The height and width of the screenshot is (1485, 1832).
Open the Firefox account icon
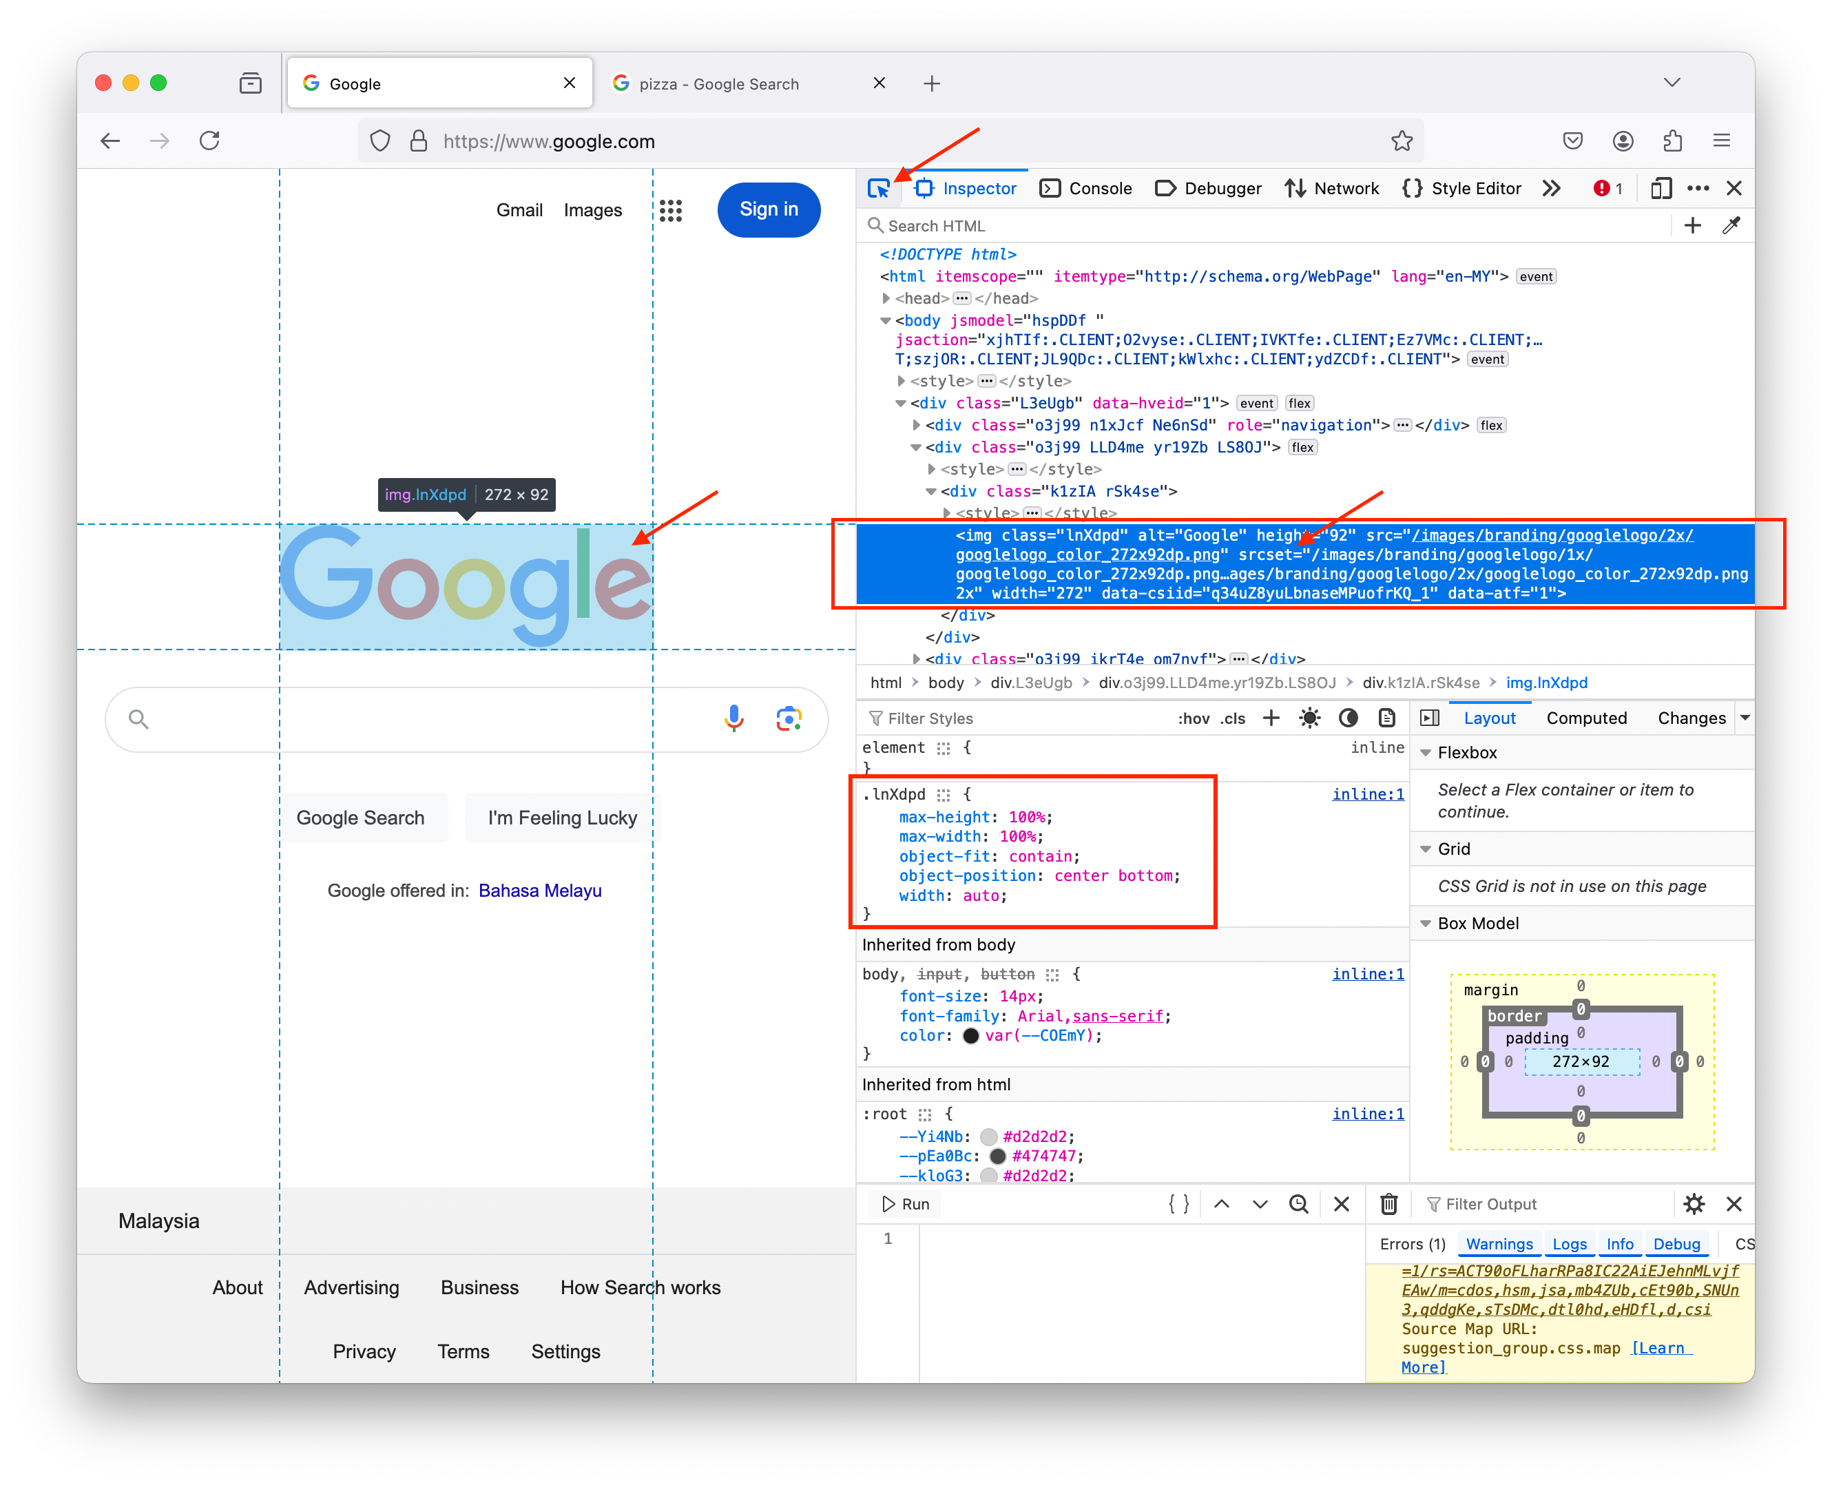tap(1623, 141)
